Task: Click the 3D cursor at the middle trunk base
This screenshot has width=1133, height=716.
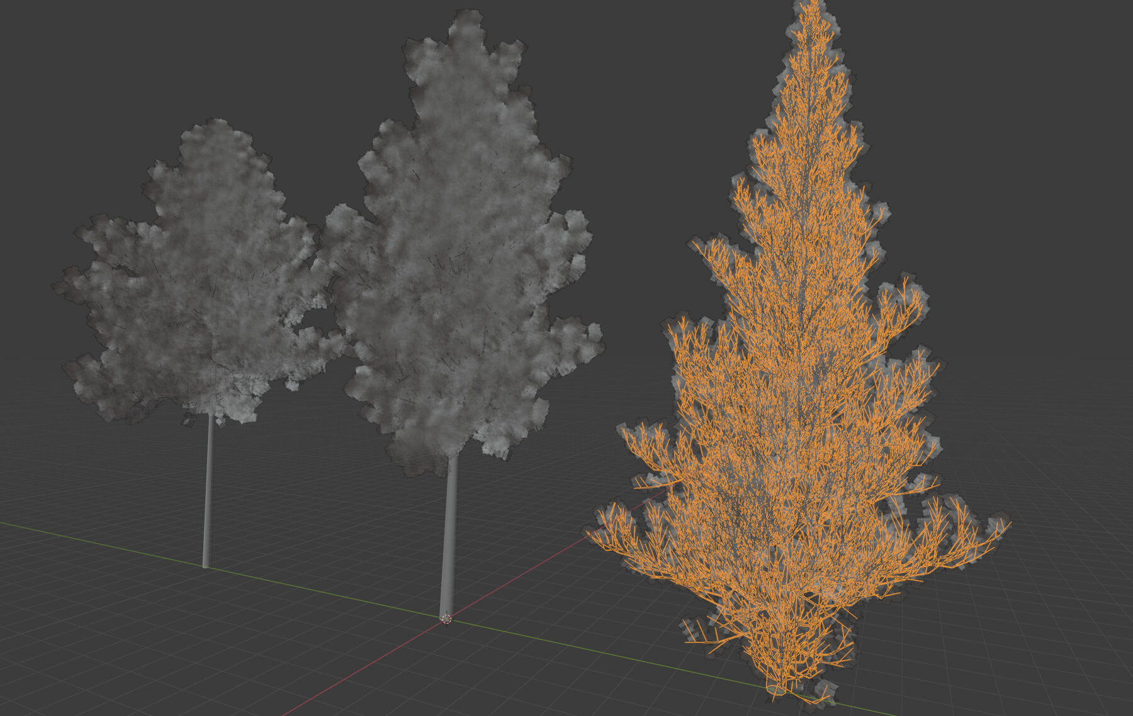Action: click(x=446, y=620)
